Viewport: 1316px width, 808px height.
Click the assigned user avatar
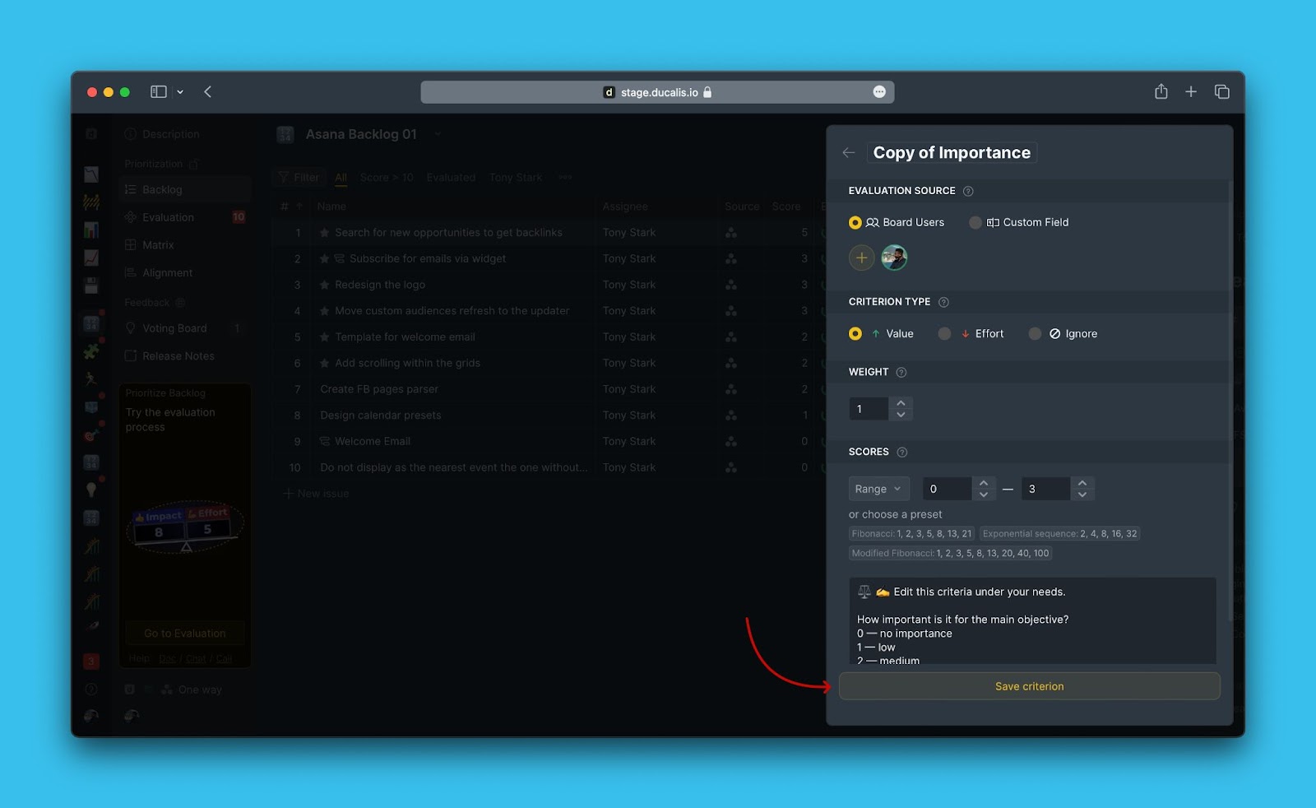tap(894, 258)
